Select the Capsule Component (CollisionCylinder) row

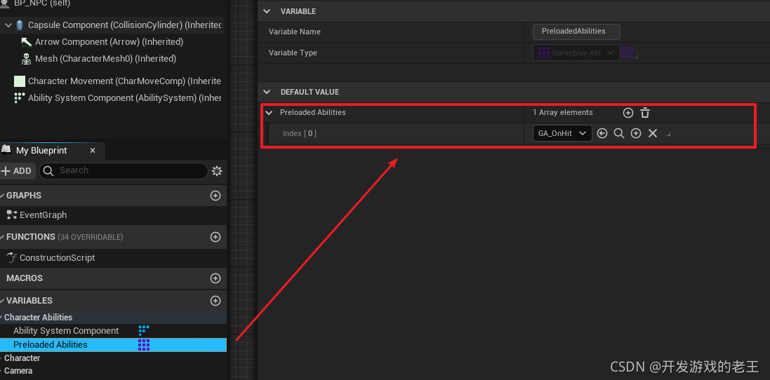coord(113,25)
